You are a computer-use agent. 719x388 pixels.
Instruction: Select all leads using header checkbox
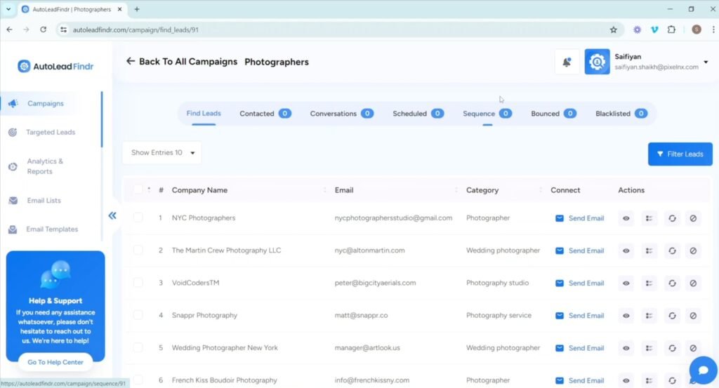(138, 189)
